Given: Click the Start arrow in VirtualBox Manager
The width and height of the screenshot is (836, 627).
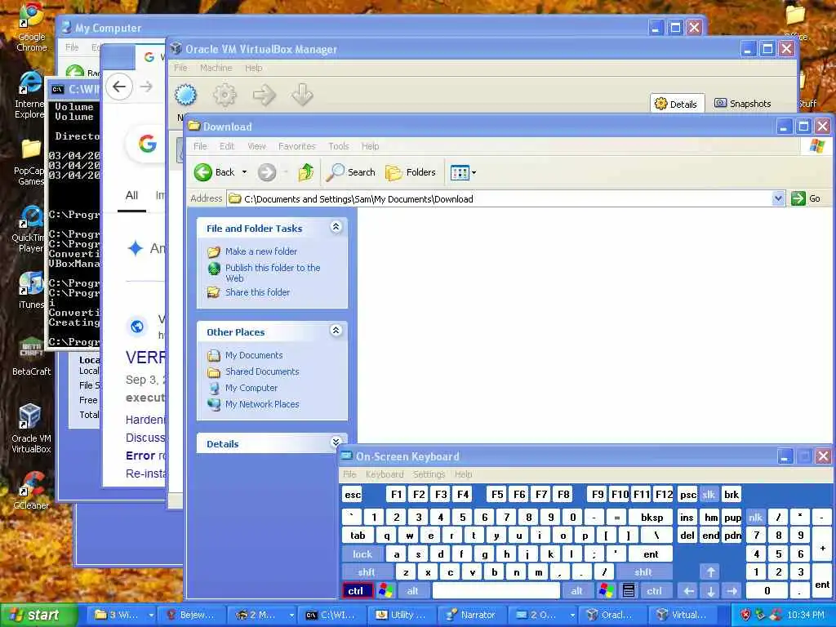Looking at the screenshot, I should [x=264, y=95].
